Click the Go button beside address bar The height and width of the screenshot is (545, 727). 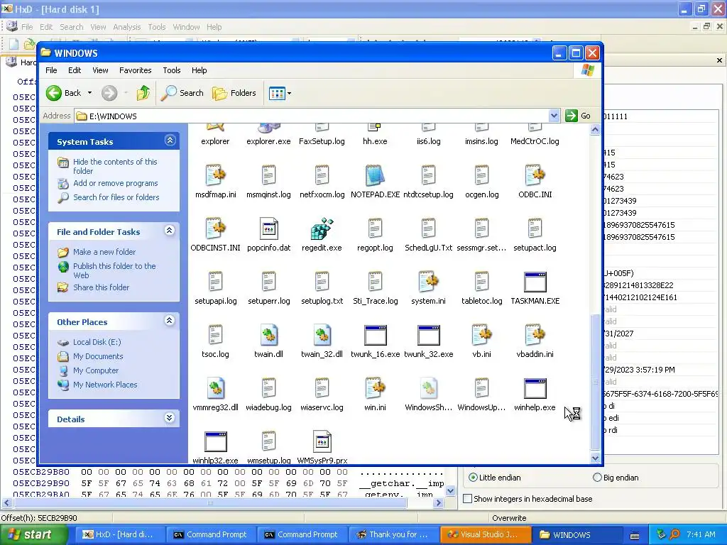point(578,116)
